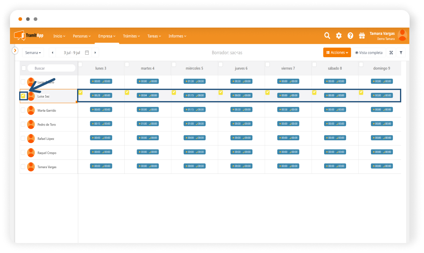Click the calendar date picker icon
Image resolution: width=424 pixels, height=253 pixels.
tap(87, 52)
